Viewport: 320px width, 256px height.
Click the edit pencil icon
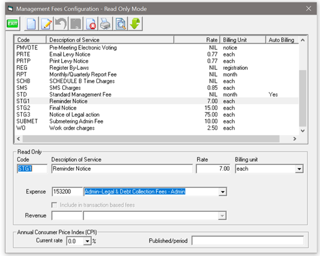[x=46, y=24]
